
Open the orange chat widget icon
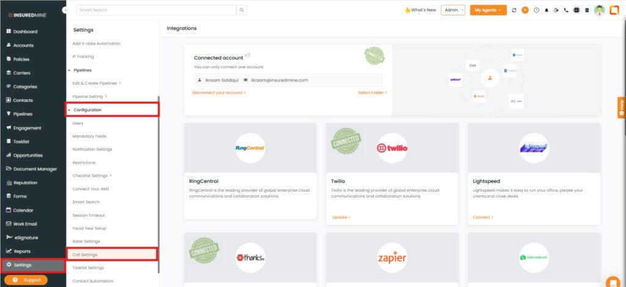pyautogui.click(x=612, y=282)
